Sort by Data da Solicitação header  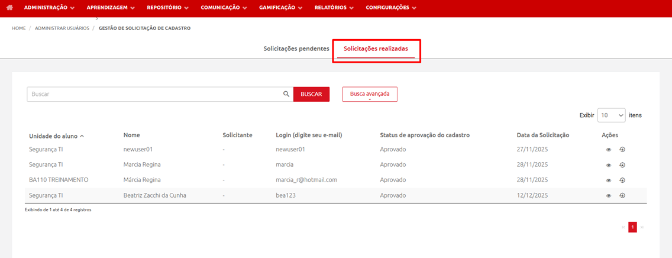pos(543,135)
